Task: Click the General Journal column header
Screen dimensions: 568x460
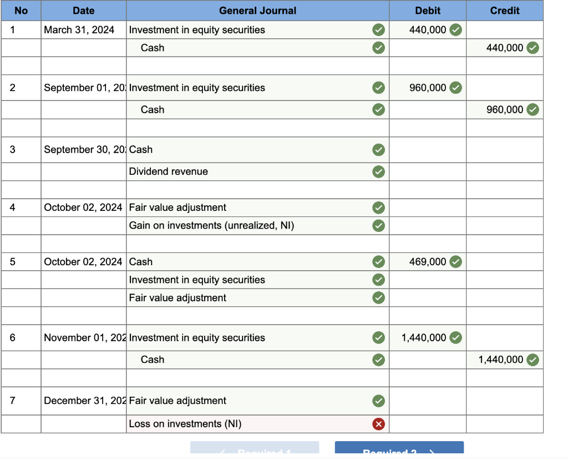Action: tap(257, 11)
